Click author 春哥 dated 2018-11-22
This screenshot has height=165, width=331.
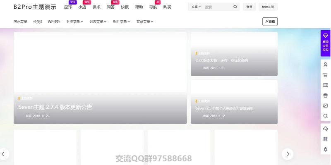pyautogui.click(x=29, y=116)
